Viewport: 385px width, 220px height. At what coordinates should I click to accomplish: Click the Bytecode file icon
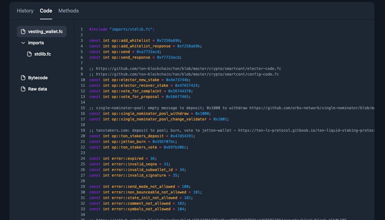(23, 78)
